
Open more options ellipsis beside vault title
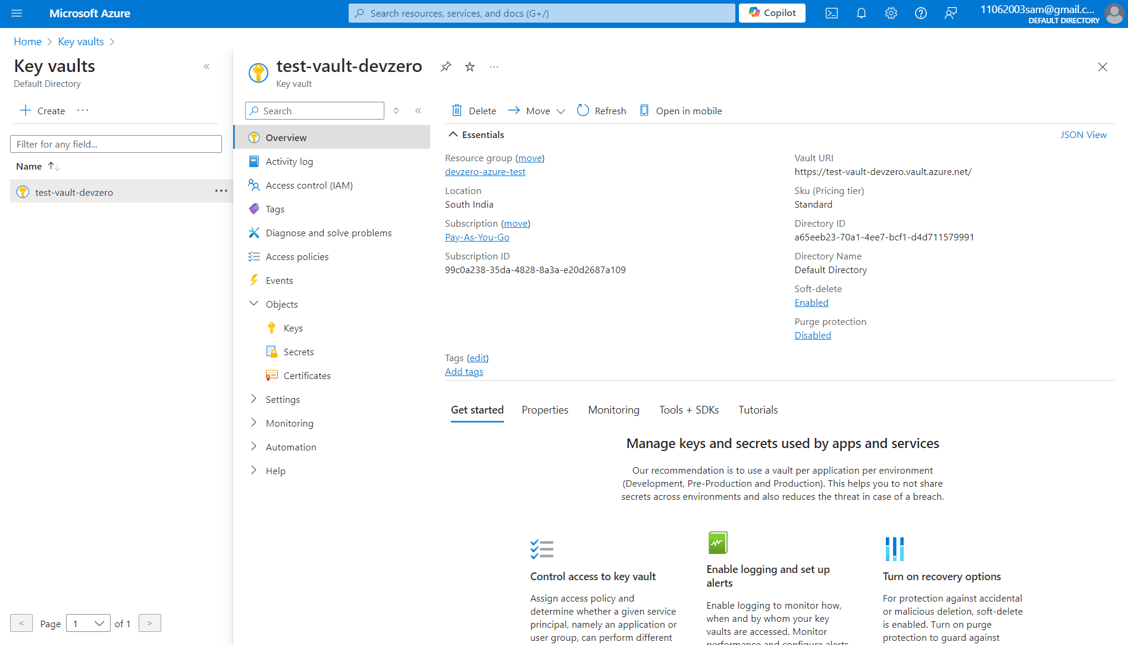494,67
